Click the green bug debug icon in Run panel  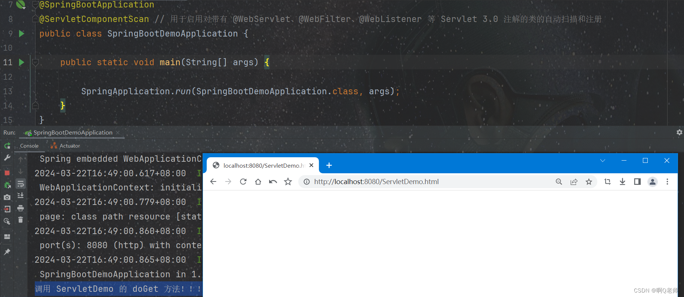(x=7, y=185)
